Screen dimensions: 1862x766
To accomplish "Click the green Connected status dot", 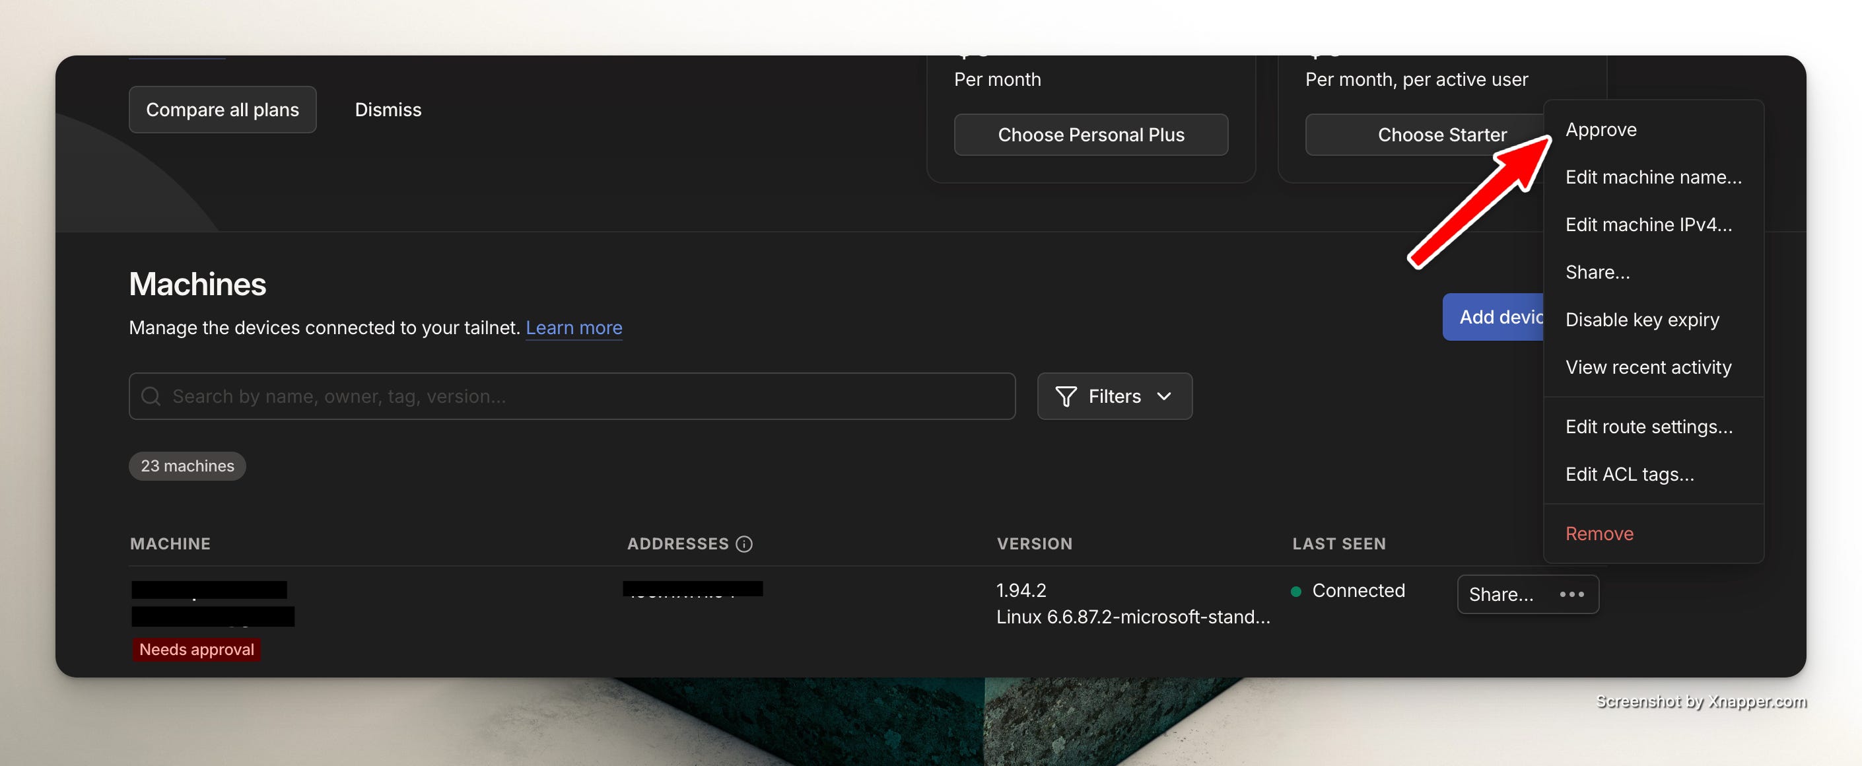I will click(1295, 591).
